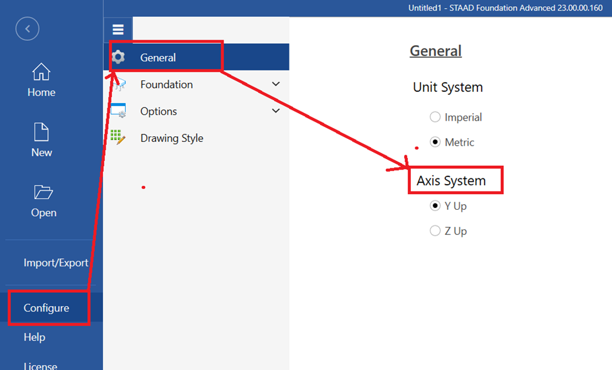Viewport: 612px width, 370px height.
Task: Click the Open folder icon
Action: tap(43, 192)
